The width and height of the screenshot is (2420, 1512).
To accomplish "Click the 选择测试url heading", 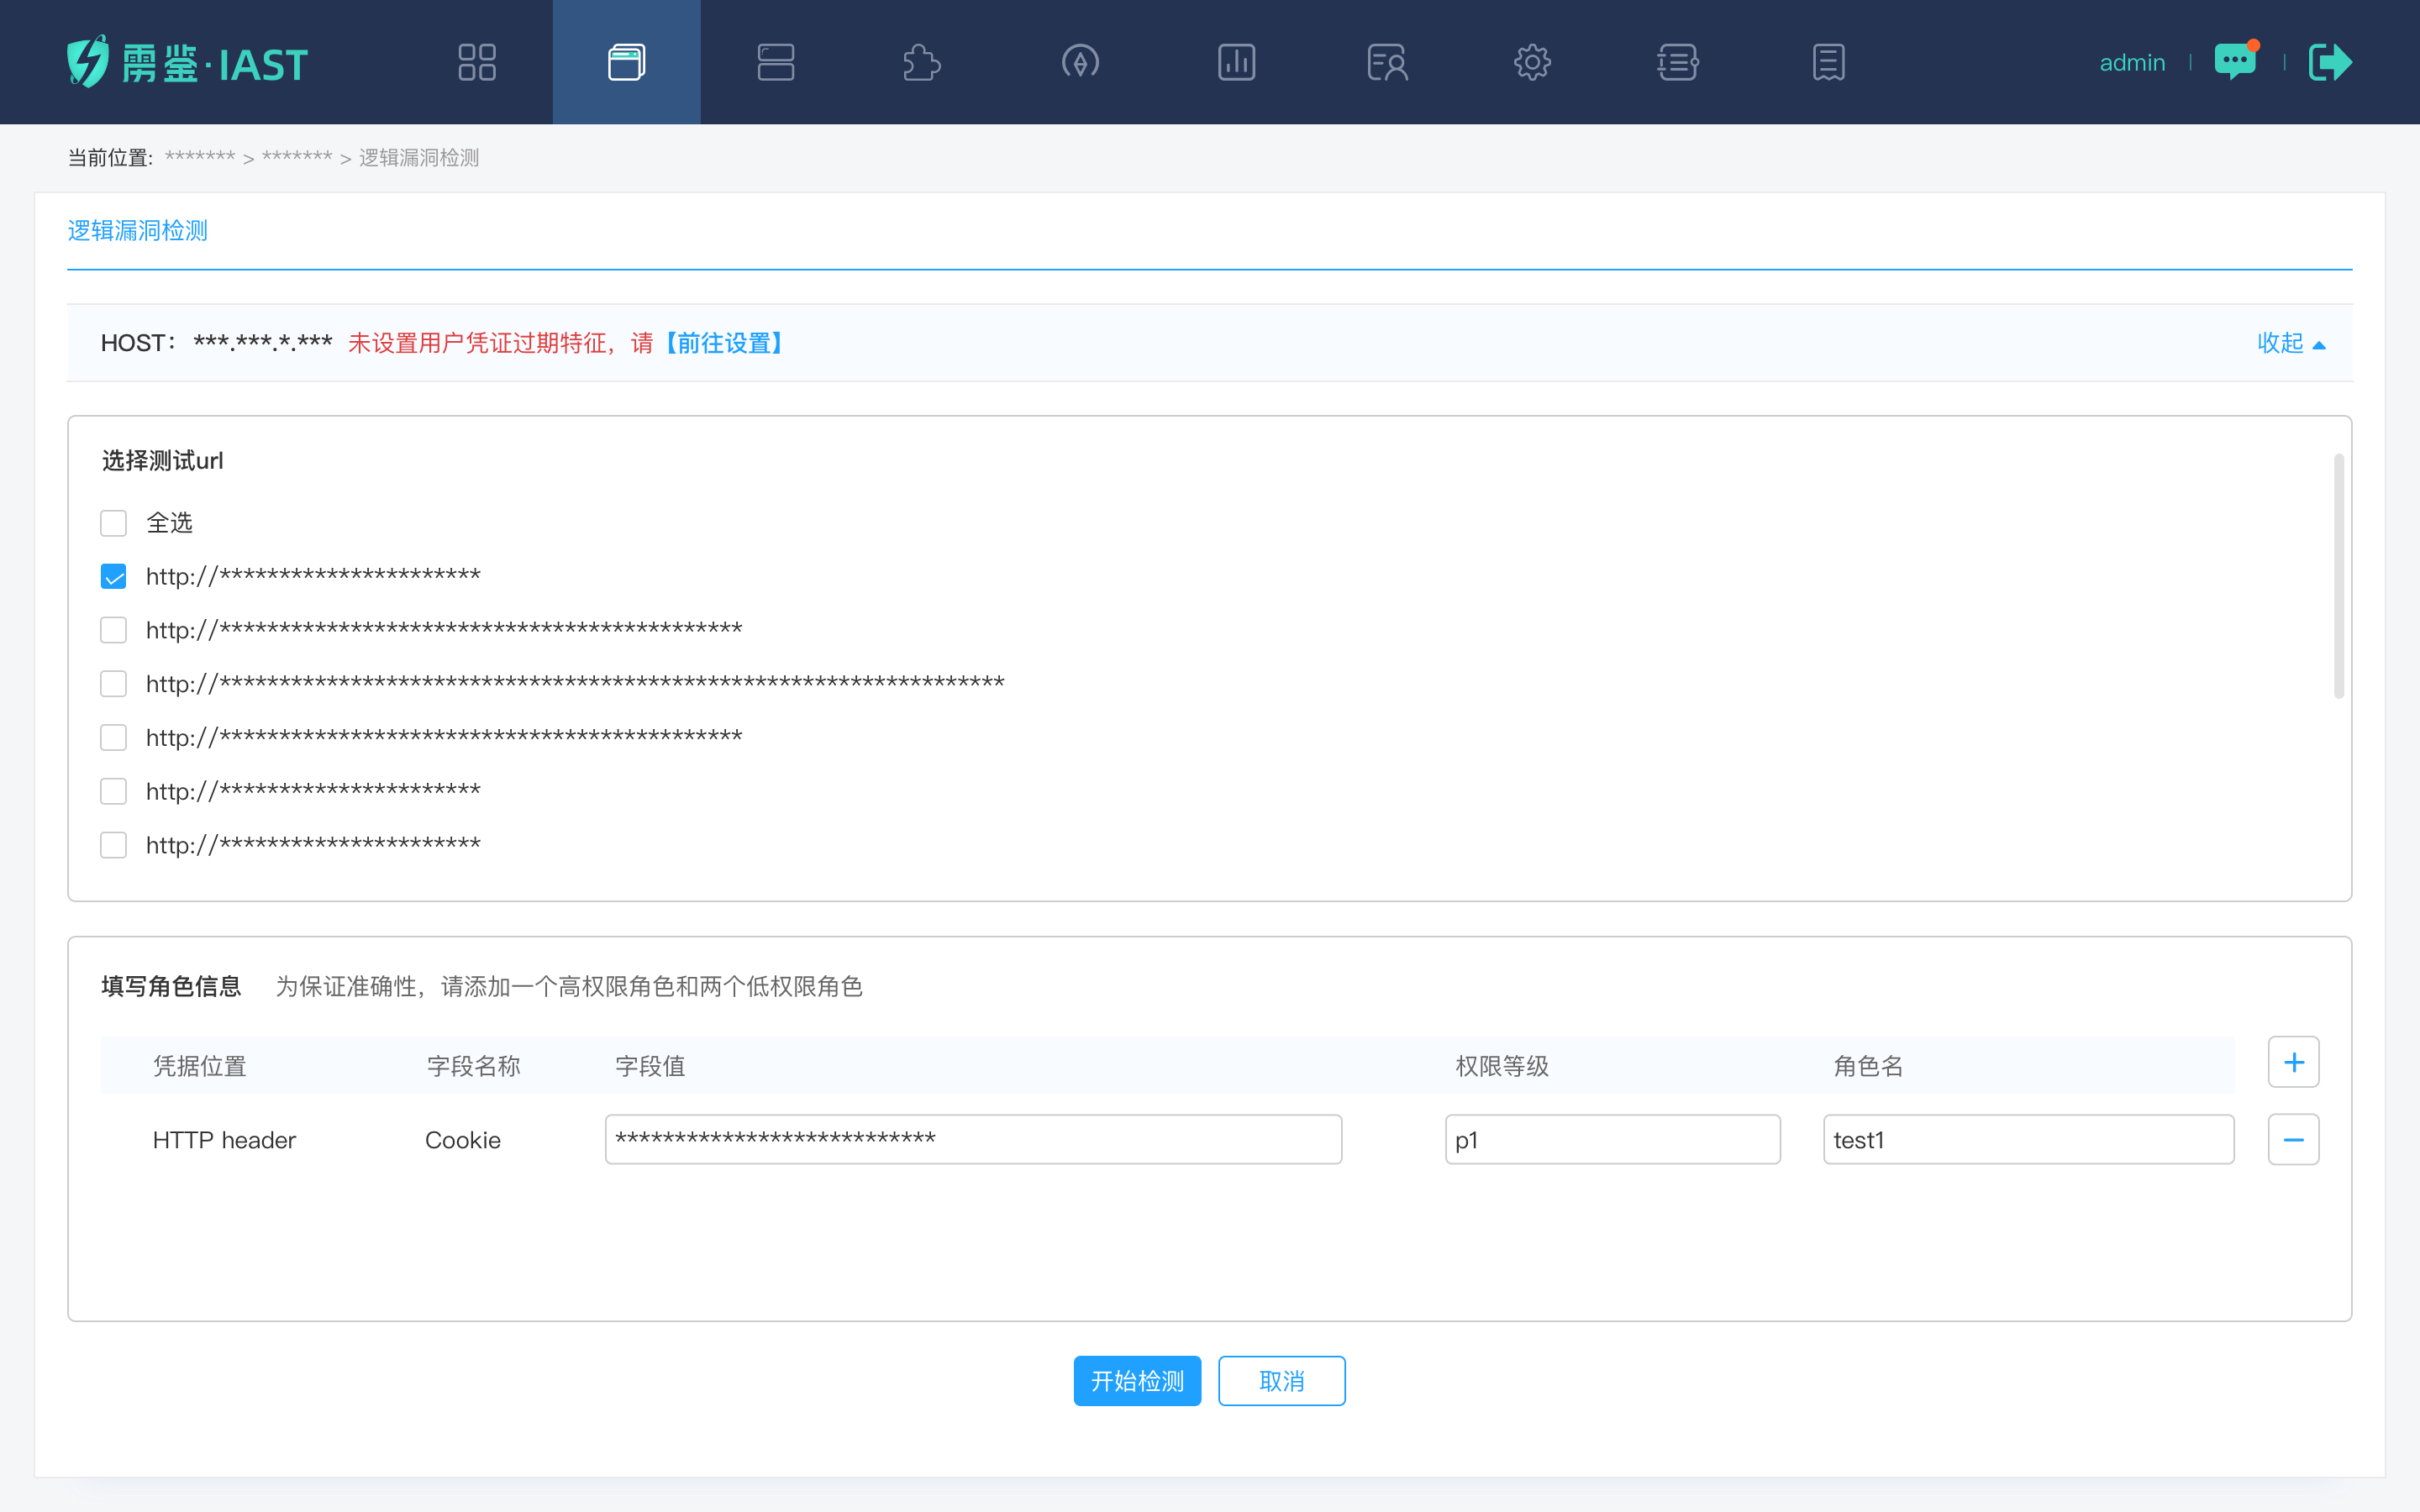I will [162, 461].
